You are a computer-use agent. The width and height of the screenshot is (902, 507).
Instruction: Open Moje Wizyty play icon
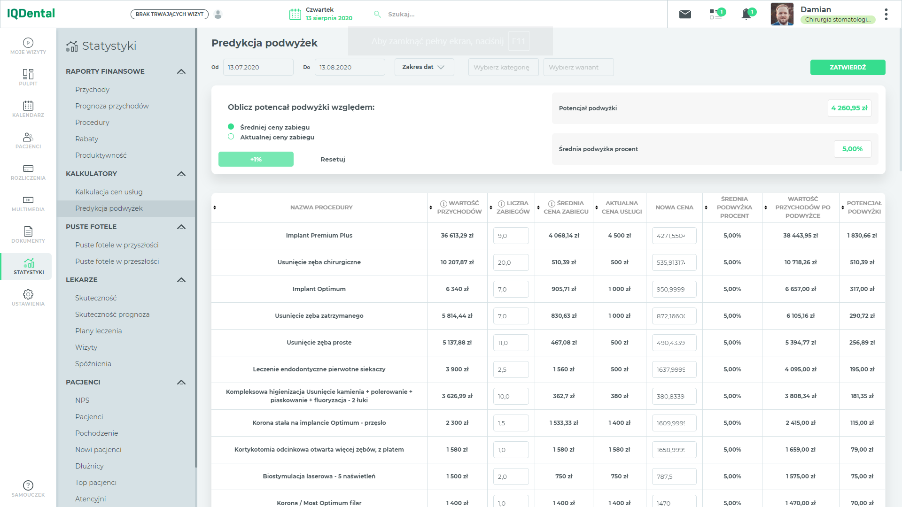tap(28, 43)
